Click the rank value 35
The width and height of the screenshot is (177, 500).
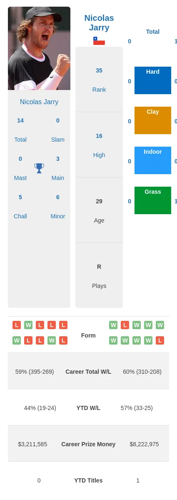point(99,70)
